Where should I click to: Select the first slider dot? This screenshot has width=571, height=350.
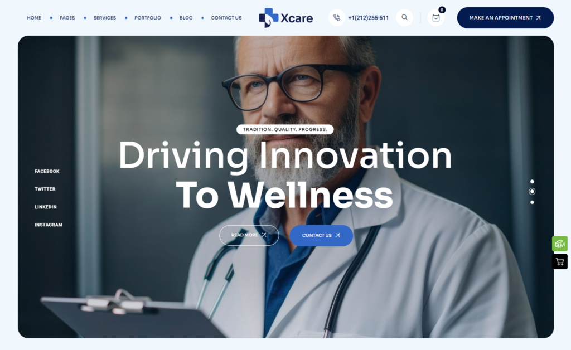click(532, 182)
